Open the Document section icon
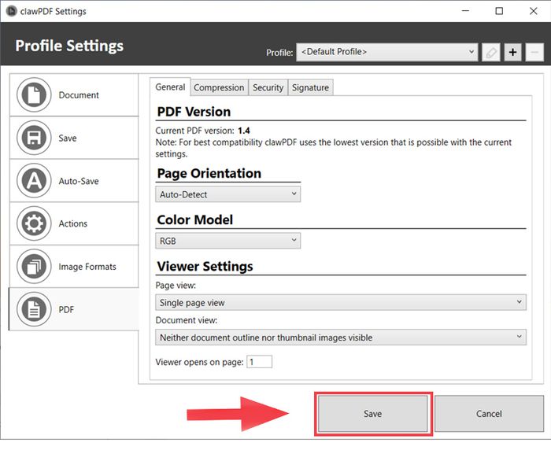551x450 pixels. [x=34, y=95]
